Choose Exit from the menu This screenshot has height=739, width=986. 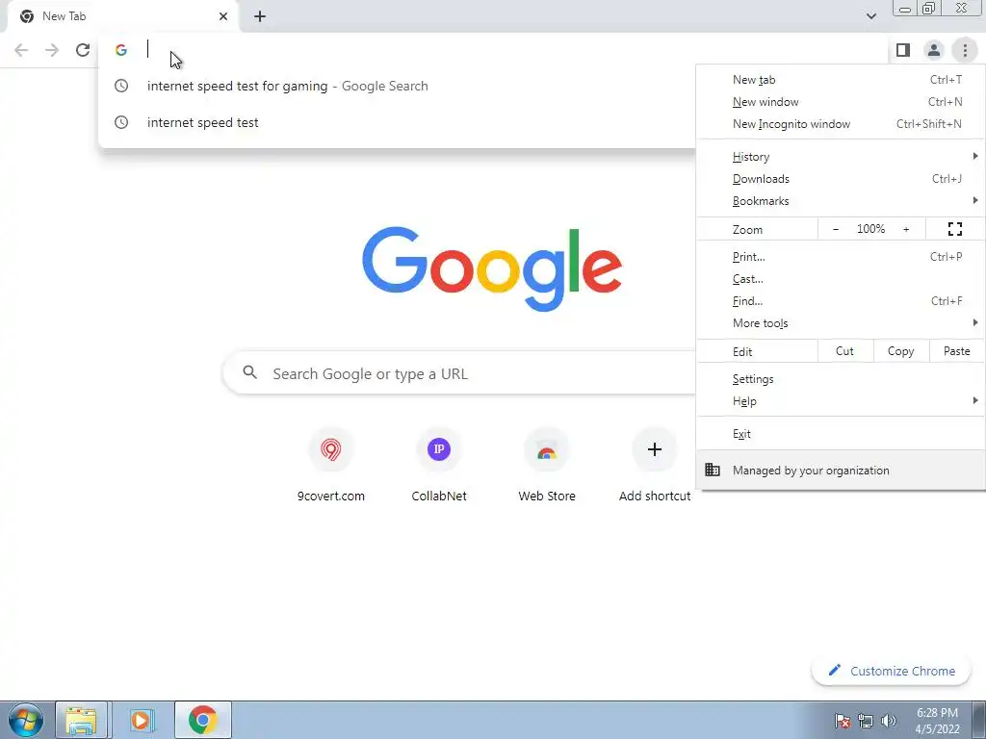click(841, 434)
